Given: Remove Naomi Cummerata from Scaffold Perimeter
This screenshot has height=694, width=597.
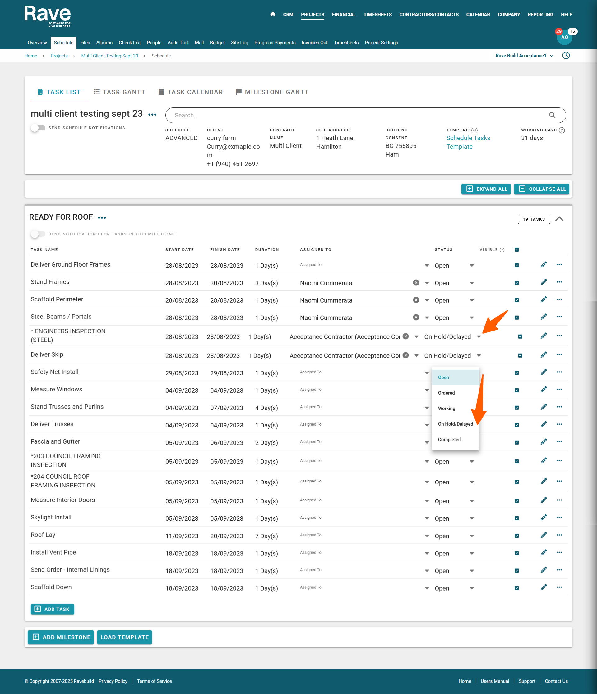Looking at the screenshot, I should point(416,300).
